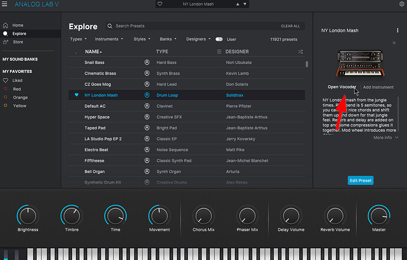The image size is (407, 260).
Task: Click Arturia icon on Hyper Space row
Action: click(x=147, y=117)
